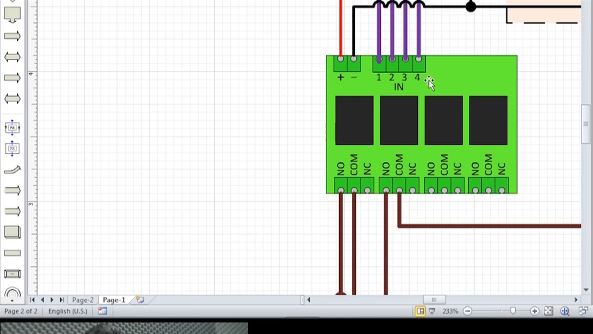The height and width of the screenshot is (334, 593).
Task: Select the Page-1 tab
Action: click(x=114, y=300)
